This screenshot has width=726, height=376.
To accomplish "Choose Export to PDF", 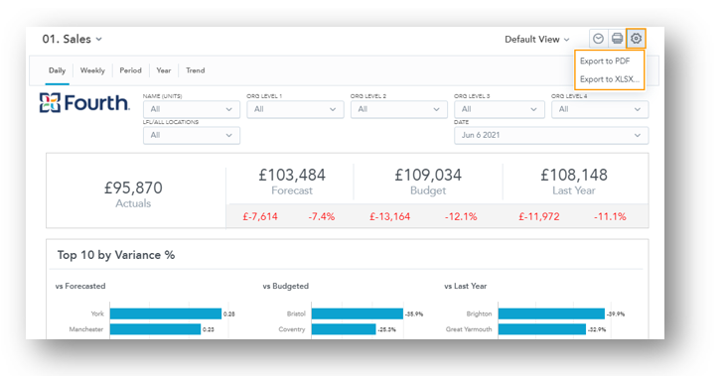I will point(605,62).
